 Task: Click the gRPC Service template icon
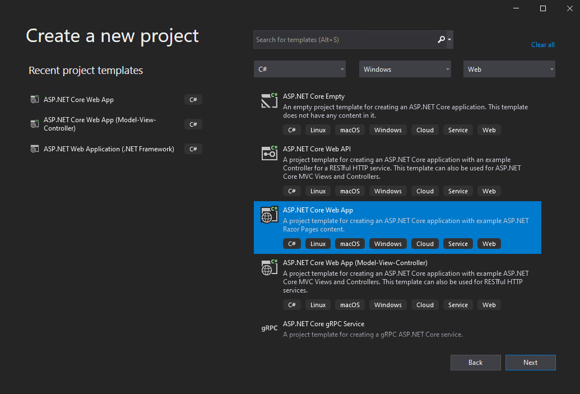point(270,328)
